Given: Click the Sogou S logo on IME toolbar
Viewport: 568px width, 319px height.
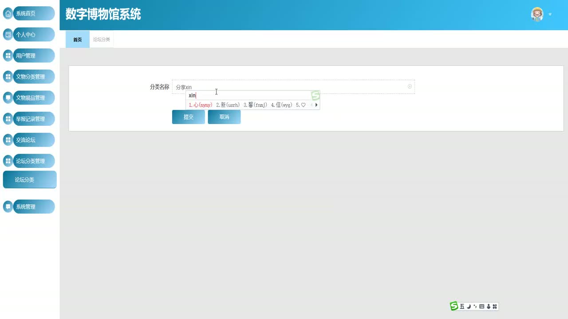Looking at the screenshot, I should tap(454, 306).
